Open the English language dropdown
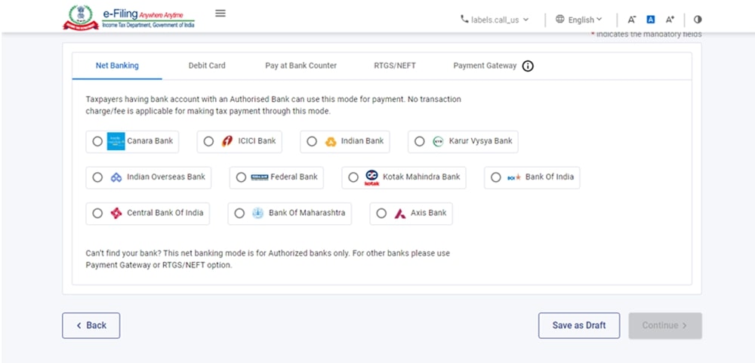 pos(579,20)
